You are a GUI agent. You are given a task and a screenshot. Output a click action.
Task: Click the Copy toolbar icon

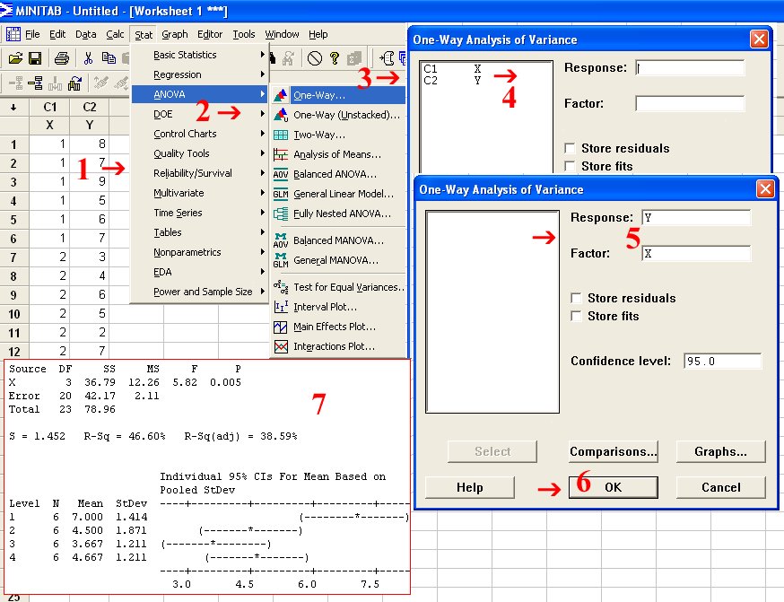(x=109, y=58)
